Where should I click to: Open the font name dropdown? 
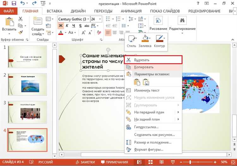tap(88, 19)
